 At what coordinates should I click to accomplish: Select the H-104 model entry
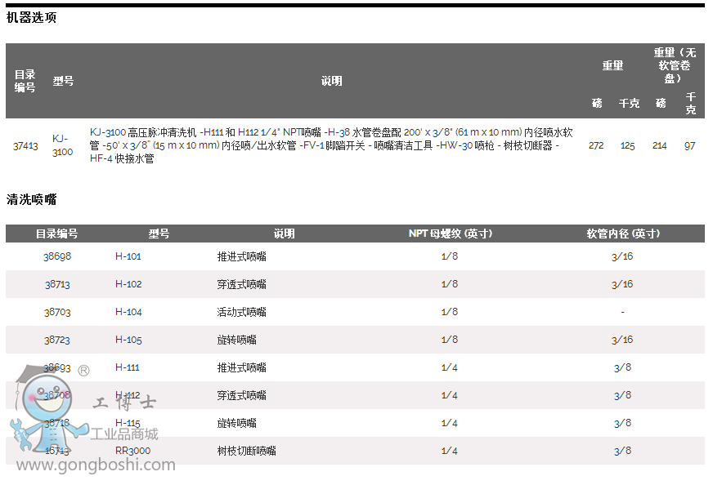128,312
